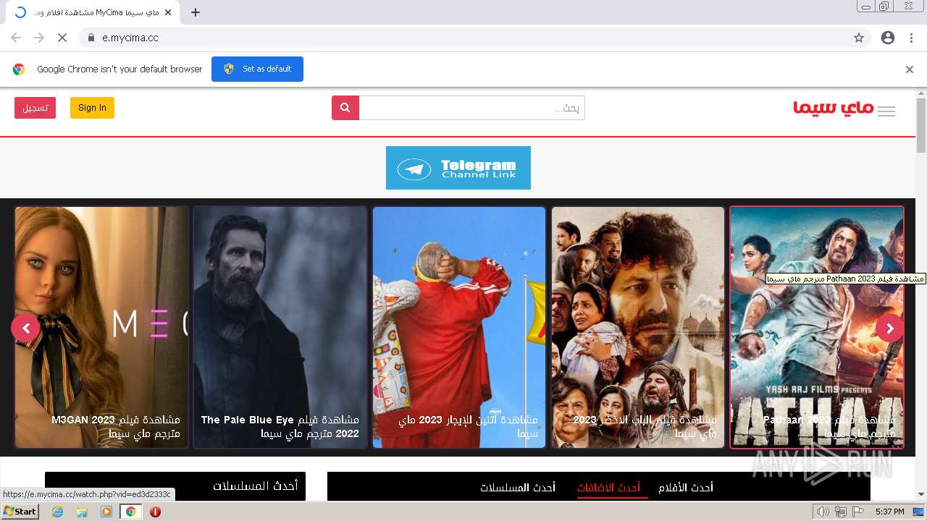Click the page vertical scrollbar thumb
Screen dimensions: 927x521
point(921,125)
